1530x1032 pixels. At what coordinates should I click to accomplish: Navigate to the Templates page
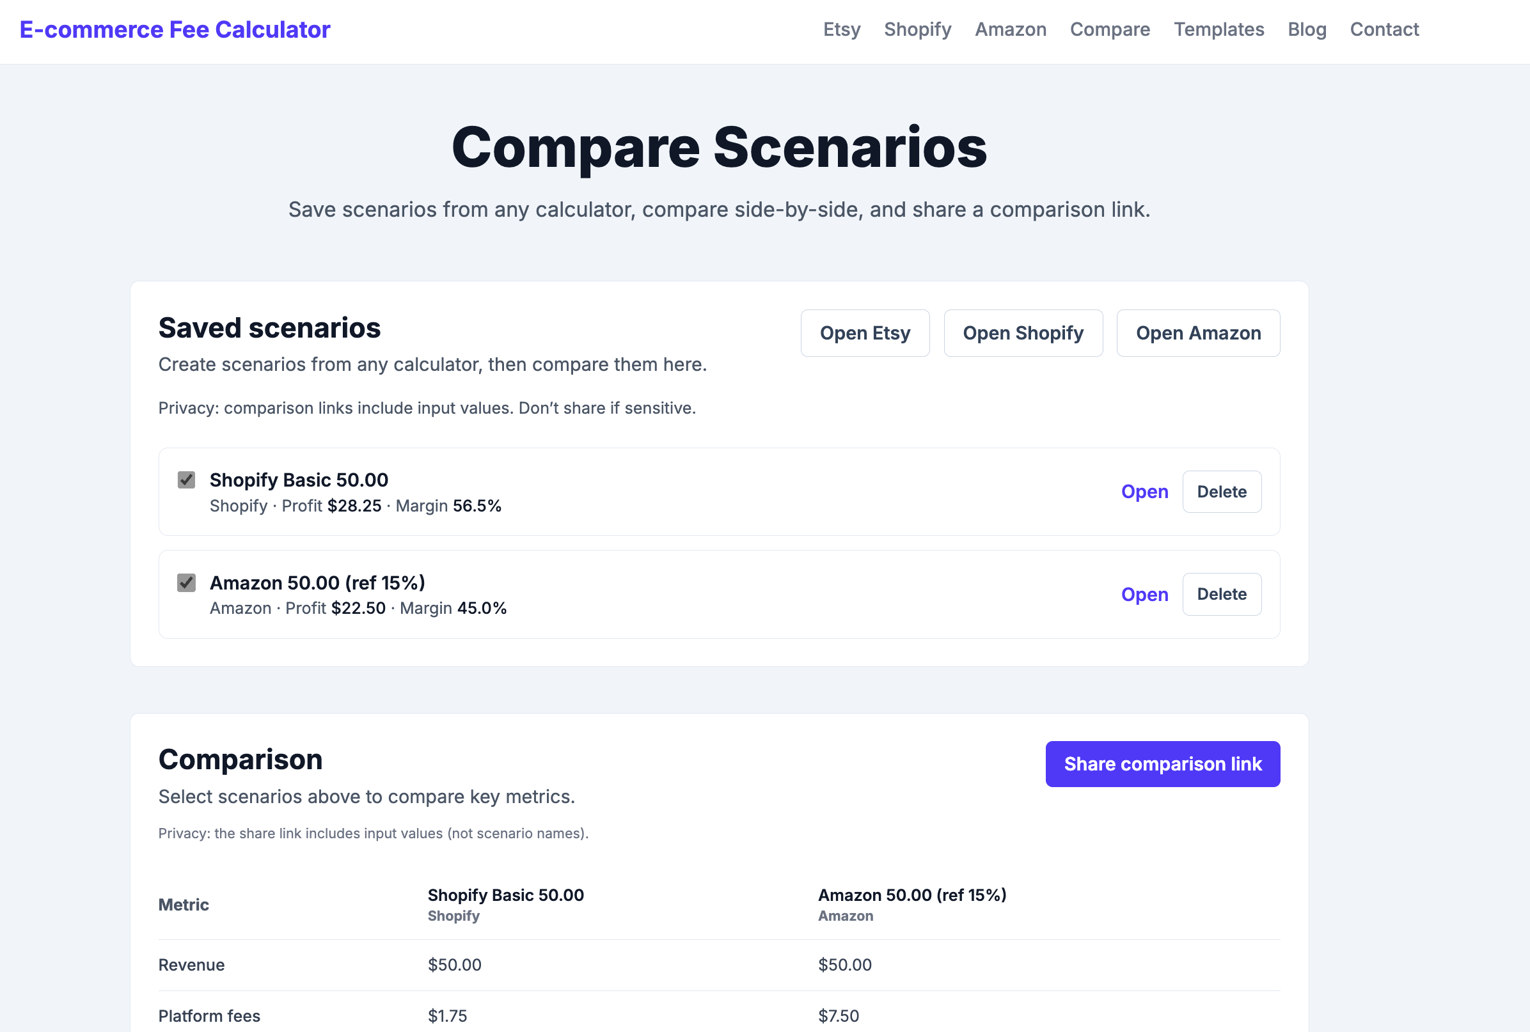click(1218, 29)
